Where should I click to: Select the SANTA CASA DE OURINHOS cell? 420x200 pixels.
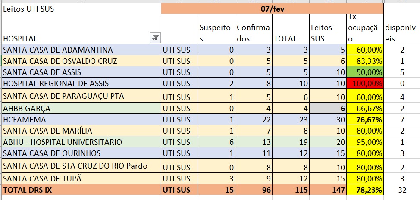pos(81,153)
